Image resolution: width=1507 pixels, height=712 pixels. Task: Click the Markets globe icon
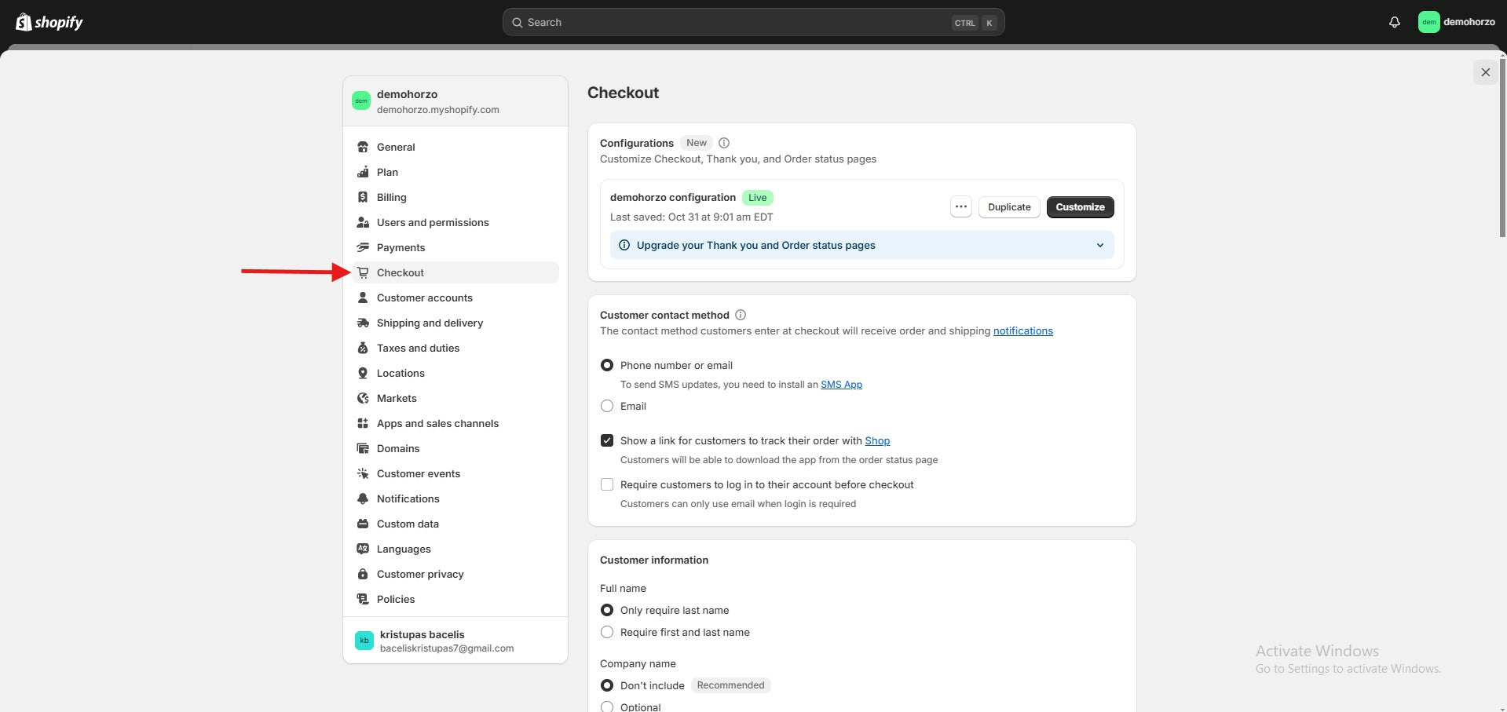coord(363,398)
